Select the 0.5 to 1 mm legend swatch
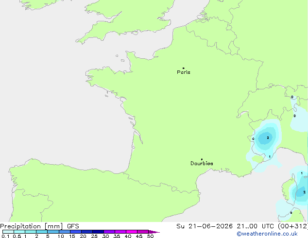Image resolution: width=308 pixels, height=238 pixels. (19, 232)
